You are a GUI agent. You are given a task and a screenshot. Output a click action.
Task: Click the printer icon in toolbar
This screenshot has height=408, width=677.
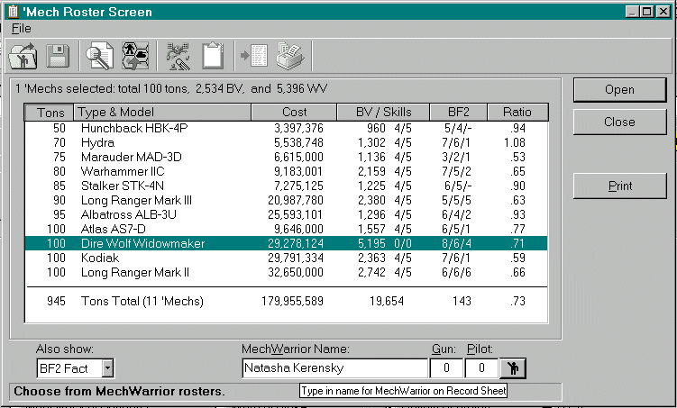(x=290, y=56)
